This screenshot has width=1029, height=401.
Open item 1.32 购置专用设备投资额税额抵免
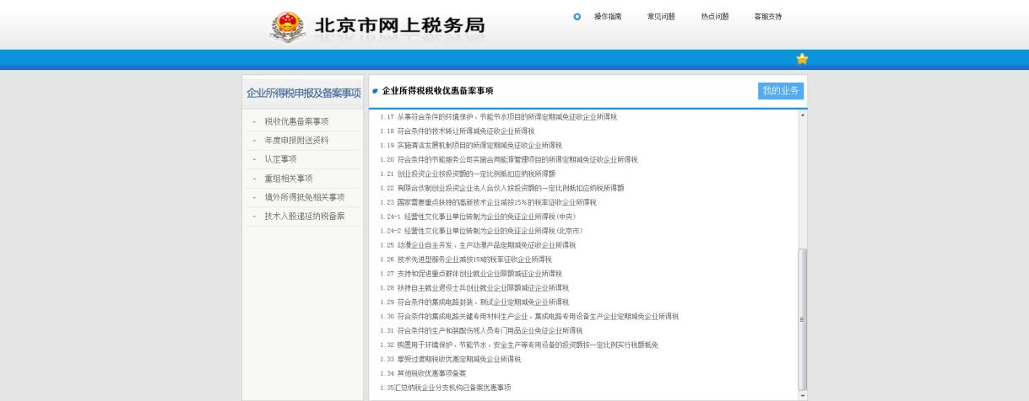[x=518, y=345]
